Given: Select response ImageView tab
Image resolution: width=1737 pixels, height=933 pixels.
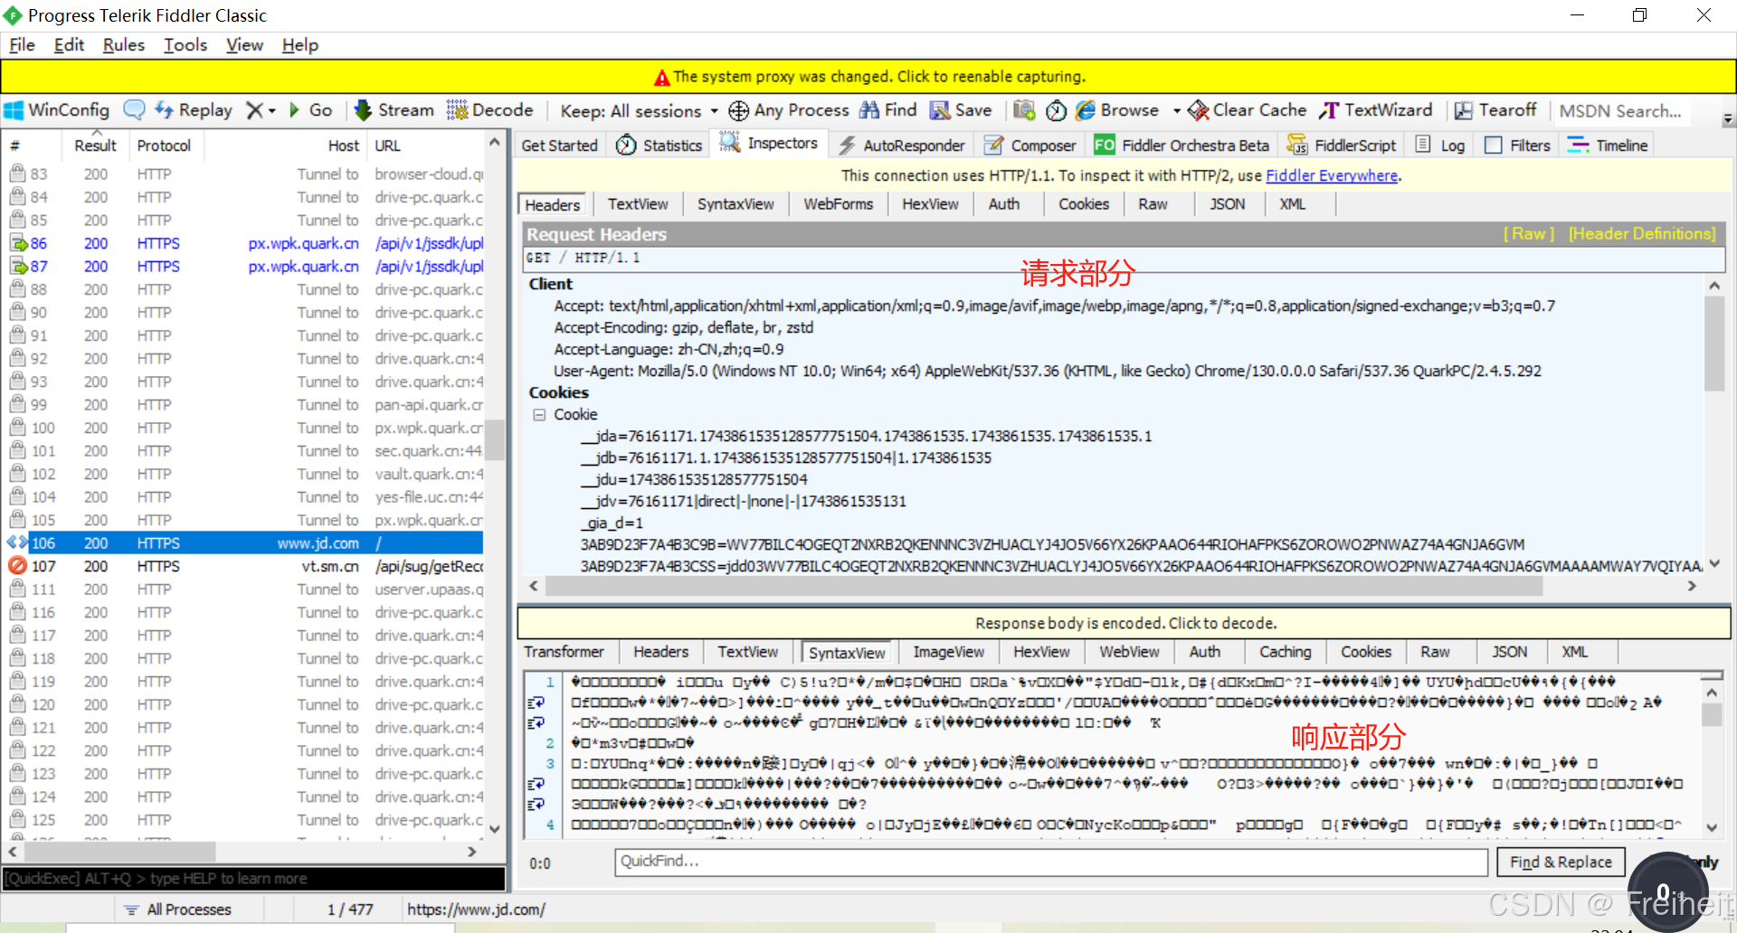Looking at the screenshot, I should click(x=948, y=652).
